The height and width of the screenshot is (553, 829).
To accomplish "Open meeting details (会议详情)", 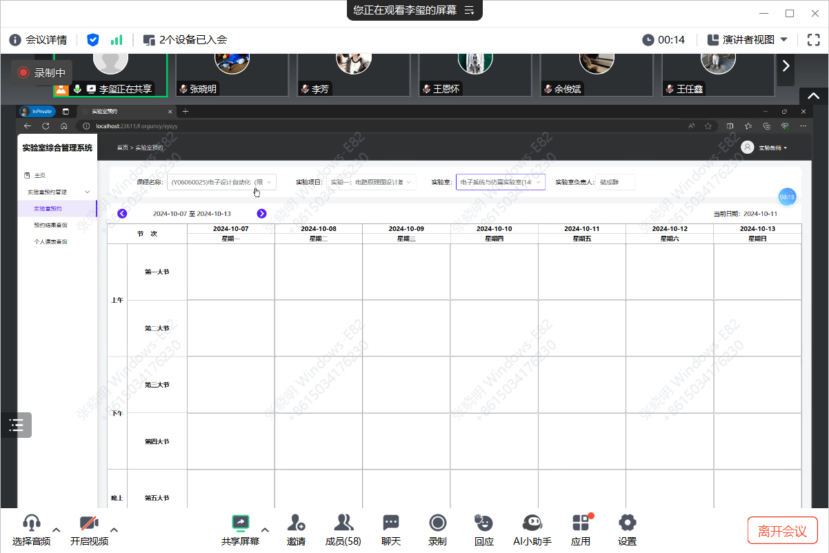I will click(x=38, y=40).
